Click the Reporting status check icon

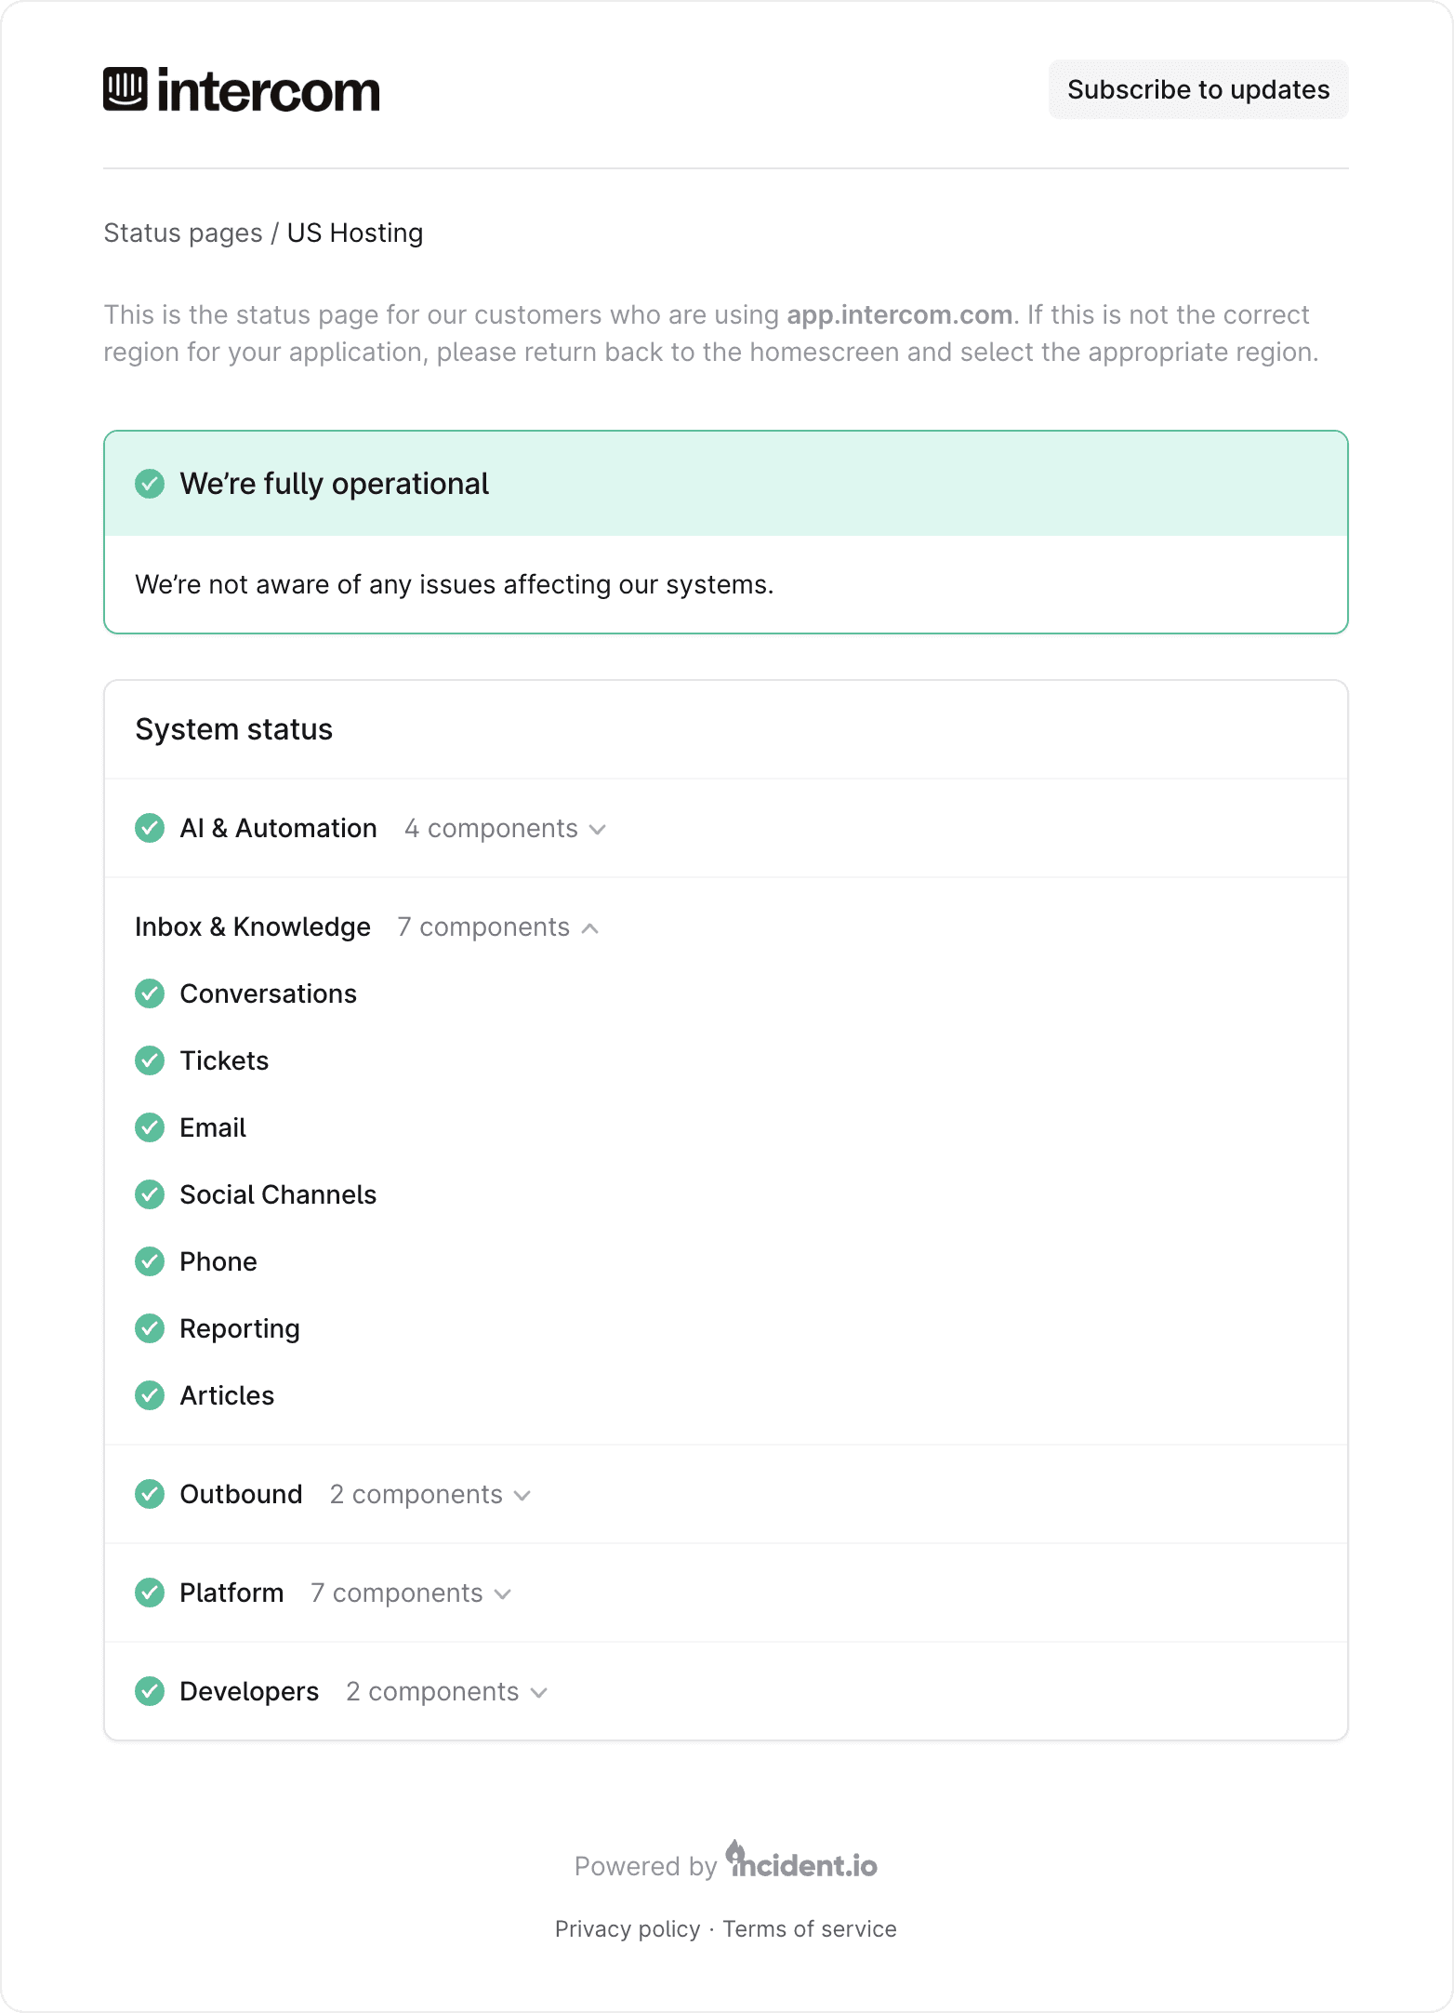[150, 1328]
